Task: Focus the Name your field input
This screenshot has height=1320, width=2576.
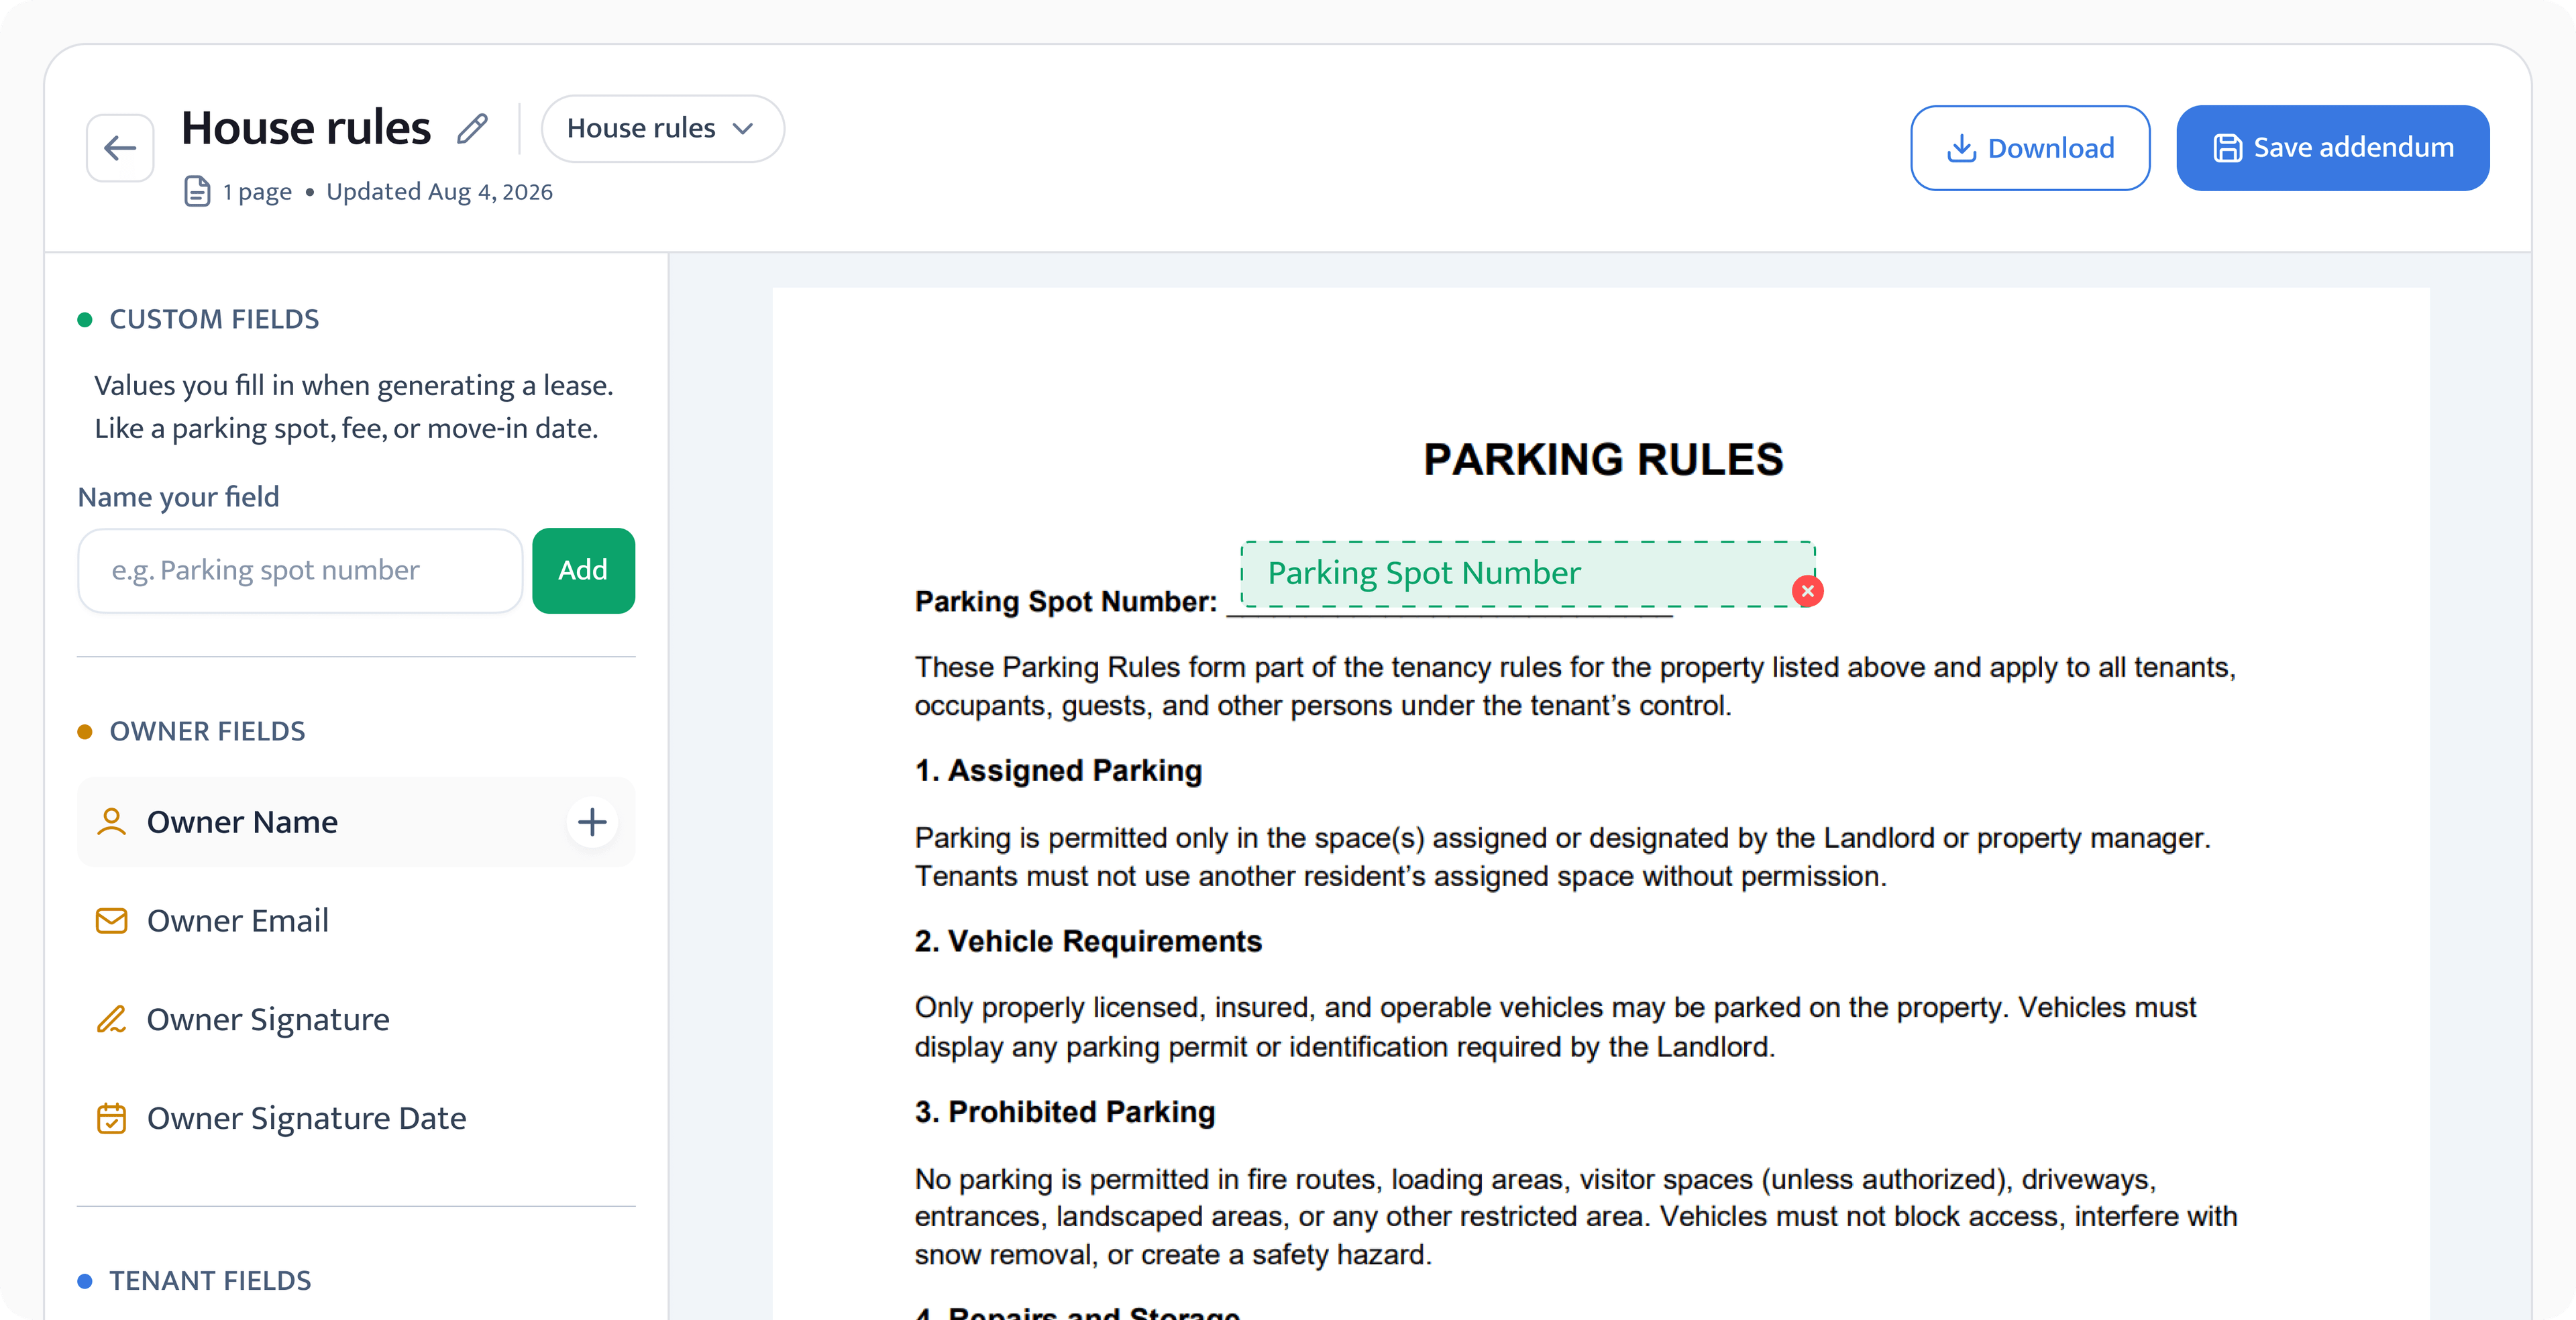Action: pos(300,570)
